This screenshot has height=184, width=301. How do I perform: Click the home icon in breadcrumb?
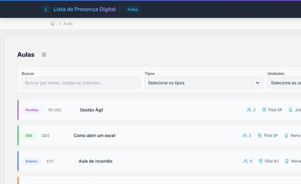coord(52,24)
